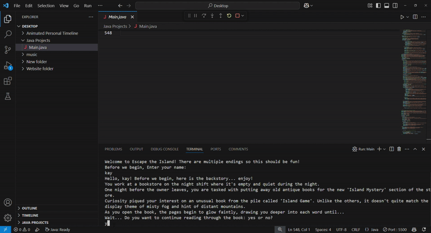Screen dimensions: 431x233
Task: Open Copilot chat icon in title bar
Action: [306, 5]
